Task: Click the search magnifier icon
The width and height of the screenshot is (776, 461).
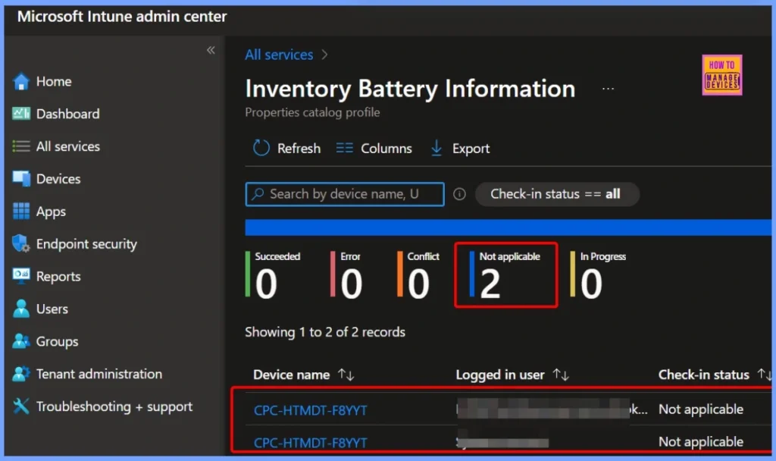Action: [x=258, y=194]
